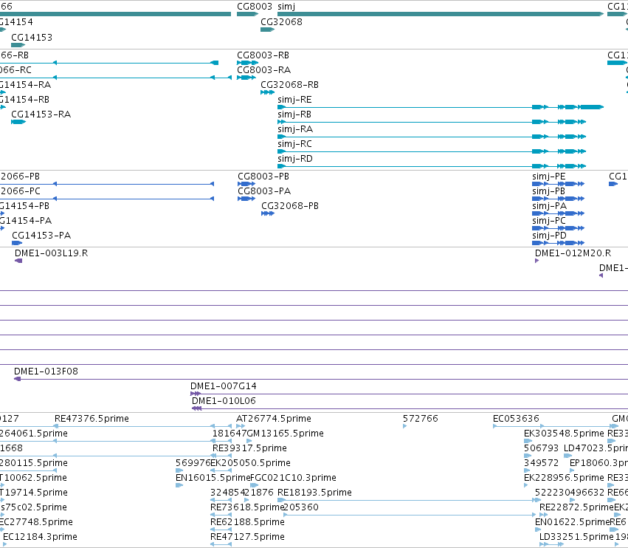This screenshot has width=628, height=548.
Task: Select EST RE22872.5prime
Action: (543, 515)
